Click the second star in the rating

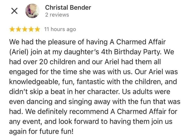pos(19,29)
